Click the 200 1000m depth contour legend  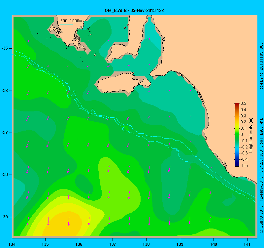point(71,21)
